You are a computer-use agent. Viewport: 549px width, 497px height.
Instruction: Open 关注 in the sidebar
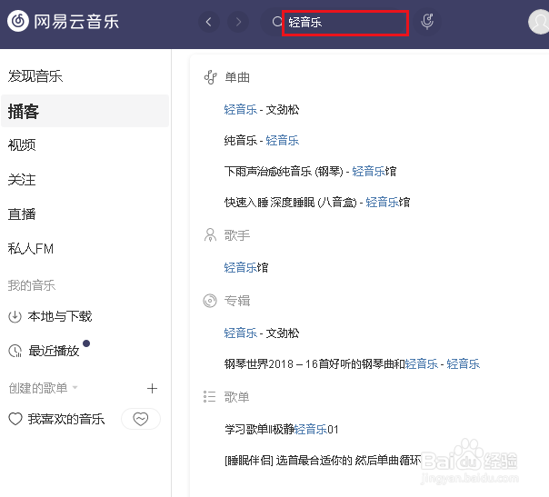(x=22, y=180)
